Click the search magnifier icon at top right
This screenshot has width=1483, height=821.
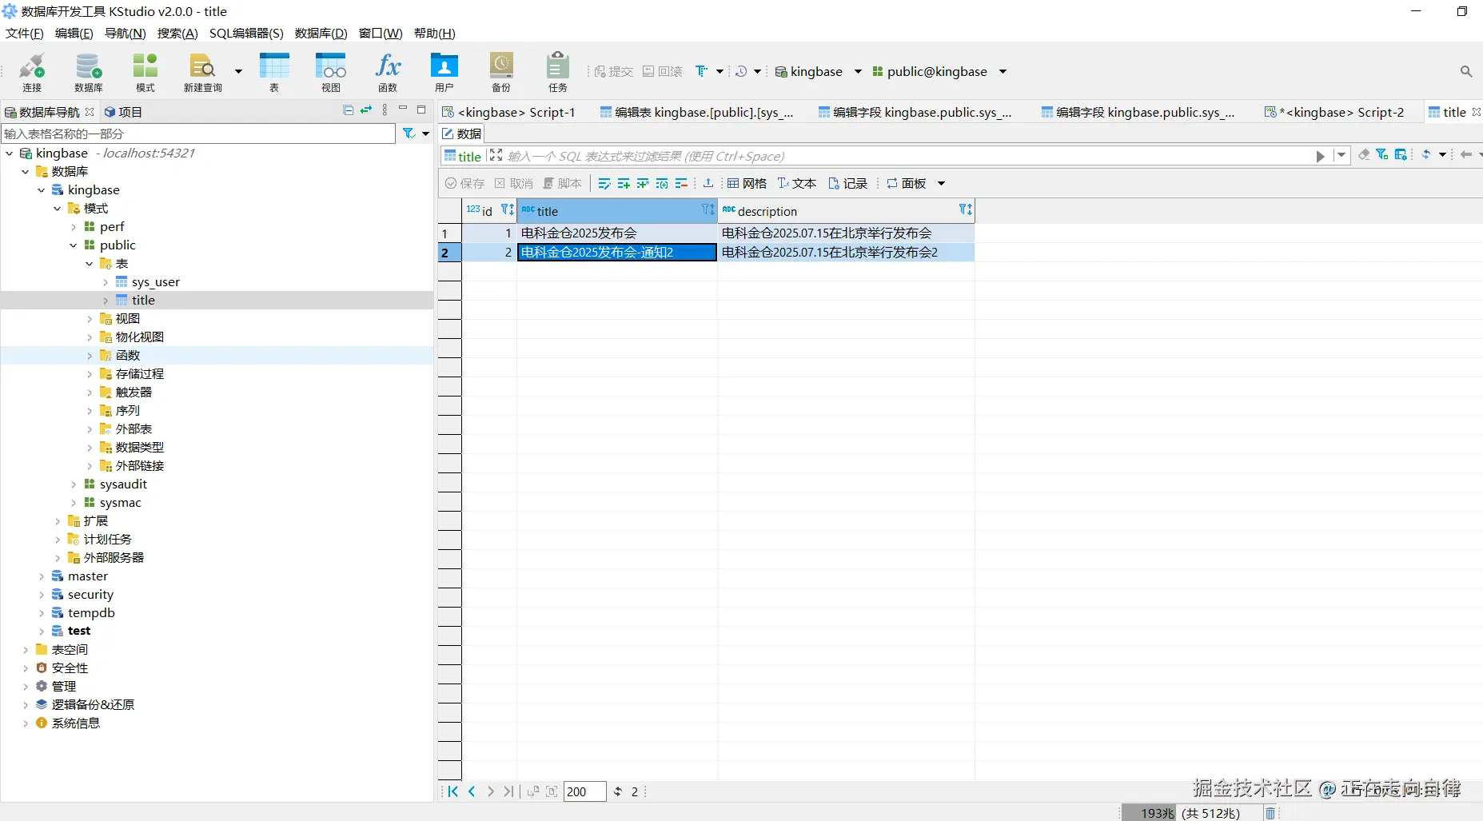1465,72
